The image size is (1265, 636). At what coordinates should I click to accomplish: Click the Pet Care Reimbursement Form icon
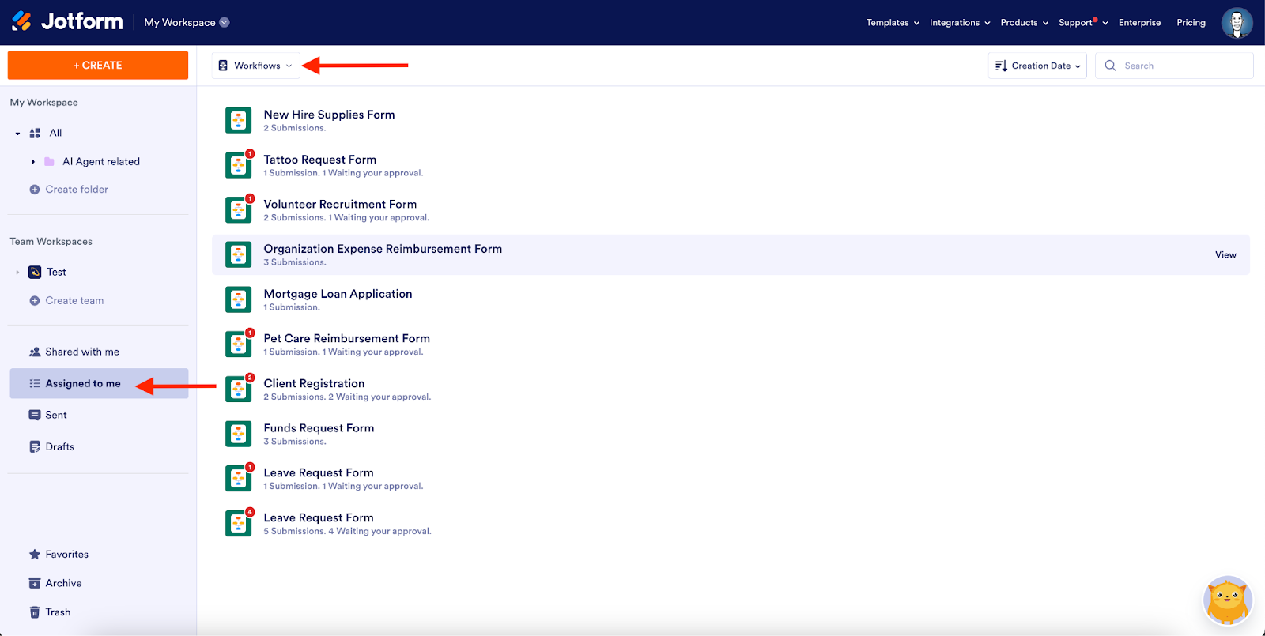(238, 344)
